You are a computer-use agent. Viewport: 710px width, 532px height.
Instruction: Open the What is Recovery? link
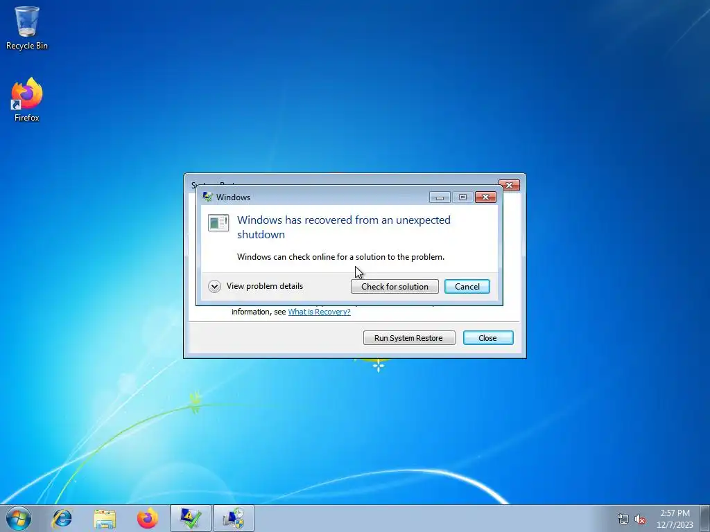pyautogui.click(x=319, y=312)
